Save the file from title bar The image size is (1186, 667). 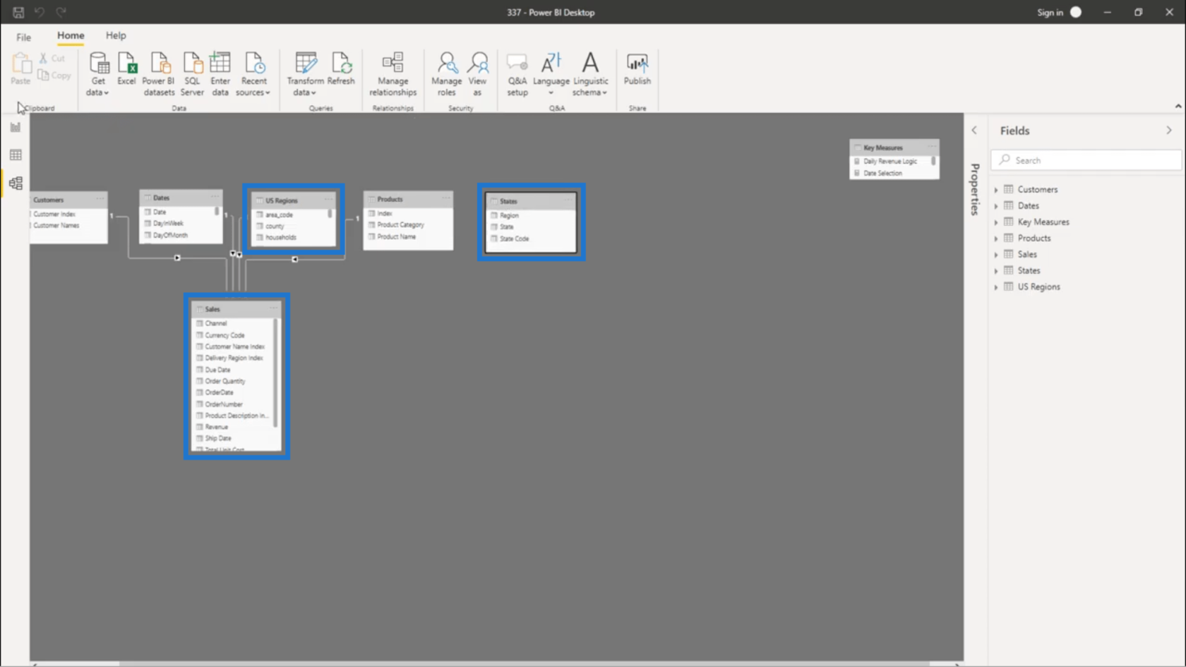click(18, 12)
